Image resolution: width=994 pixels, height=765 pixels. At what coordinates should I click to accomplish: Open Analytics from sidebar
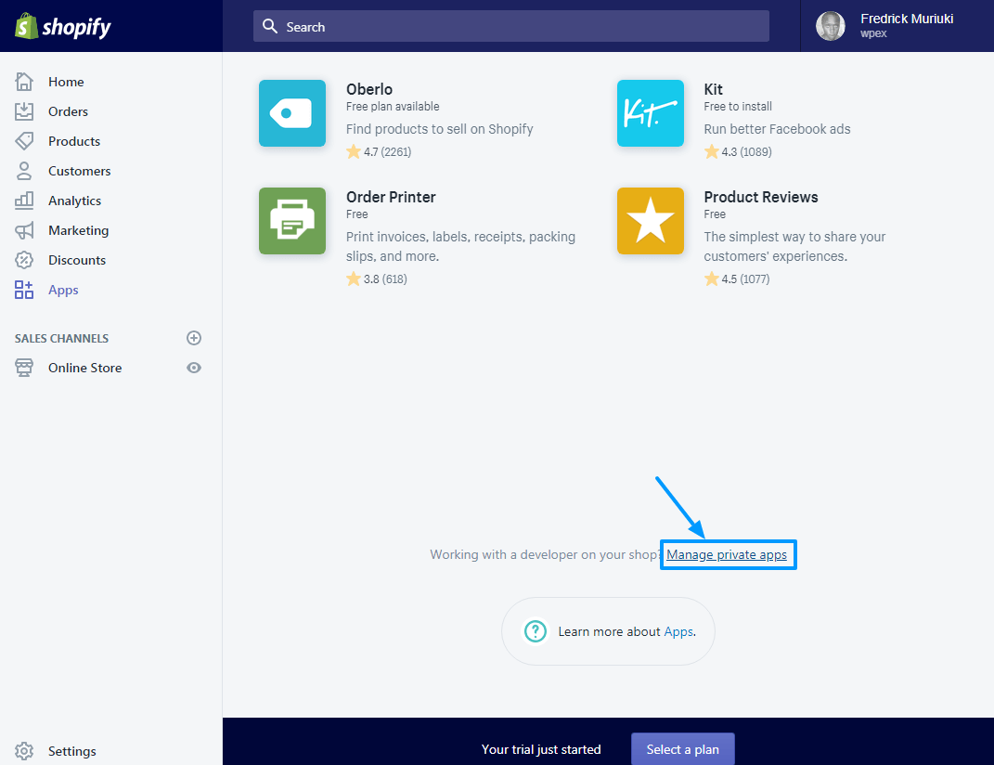pyautogui.click(x=74, y=201)
